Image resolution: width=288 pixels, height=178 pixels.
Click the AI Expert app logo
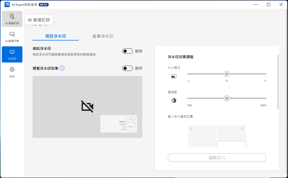coord(7,5)
